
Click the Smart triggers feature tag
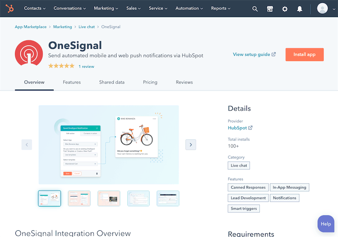(244, 209)
